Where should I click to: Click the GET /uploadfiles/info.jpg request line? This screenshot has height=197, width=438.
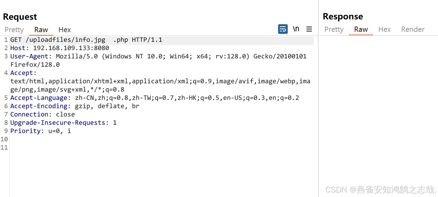86,40
